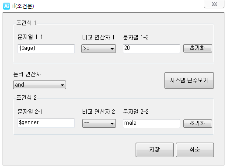
Task: Click the 조건식 1 group box title
Action: [x=26, y=23]
